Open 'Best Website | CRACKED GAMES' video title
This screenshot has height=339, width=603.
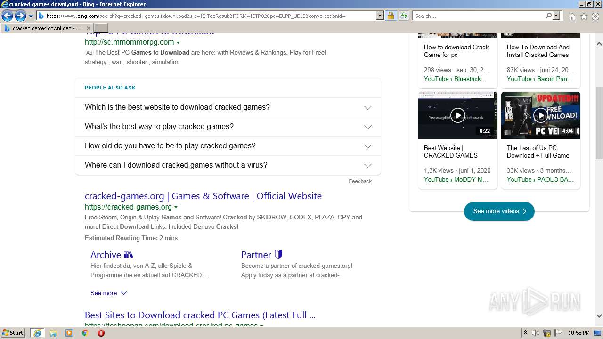tap(451, 152)
